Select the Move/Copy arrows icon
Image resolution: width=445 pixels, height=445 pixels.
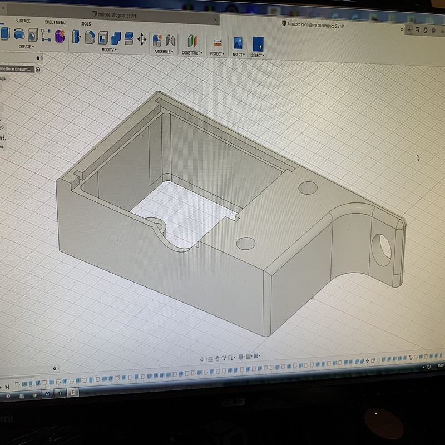tap(142, 39)
